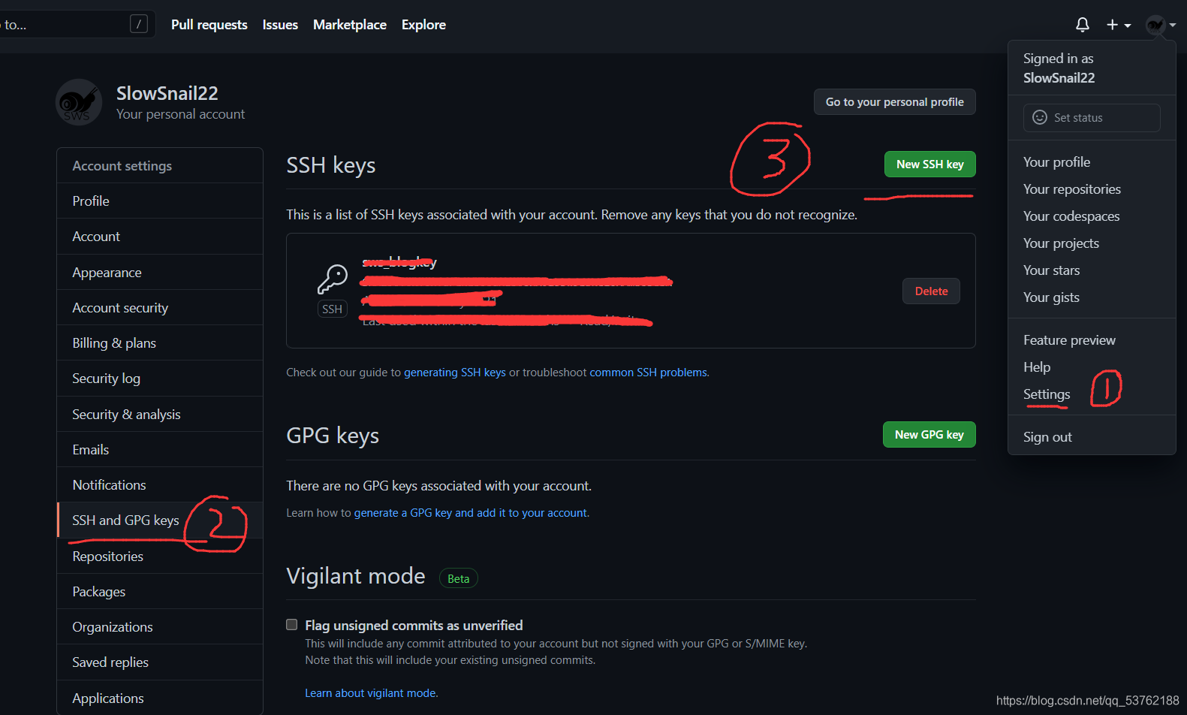This screenshot has height=715, width=1187.
Task: Open Feature preview from user menu
Action: [1092, 340]
